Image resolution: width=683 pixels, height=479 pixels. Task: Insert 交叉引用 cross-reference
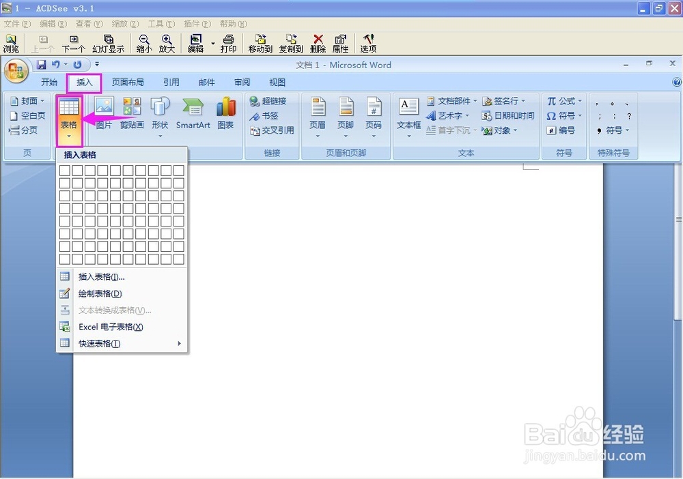(272, 130)
